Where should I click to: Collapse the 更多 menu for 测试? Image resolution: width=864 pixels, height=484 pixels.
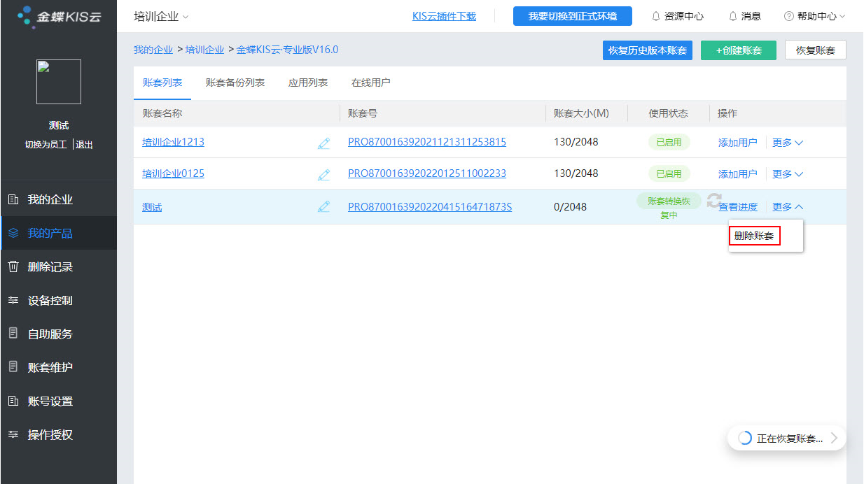pos(788,207)
